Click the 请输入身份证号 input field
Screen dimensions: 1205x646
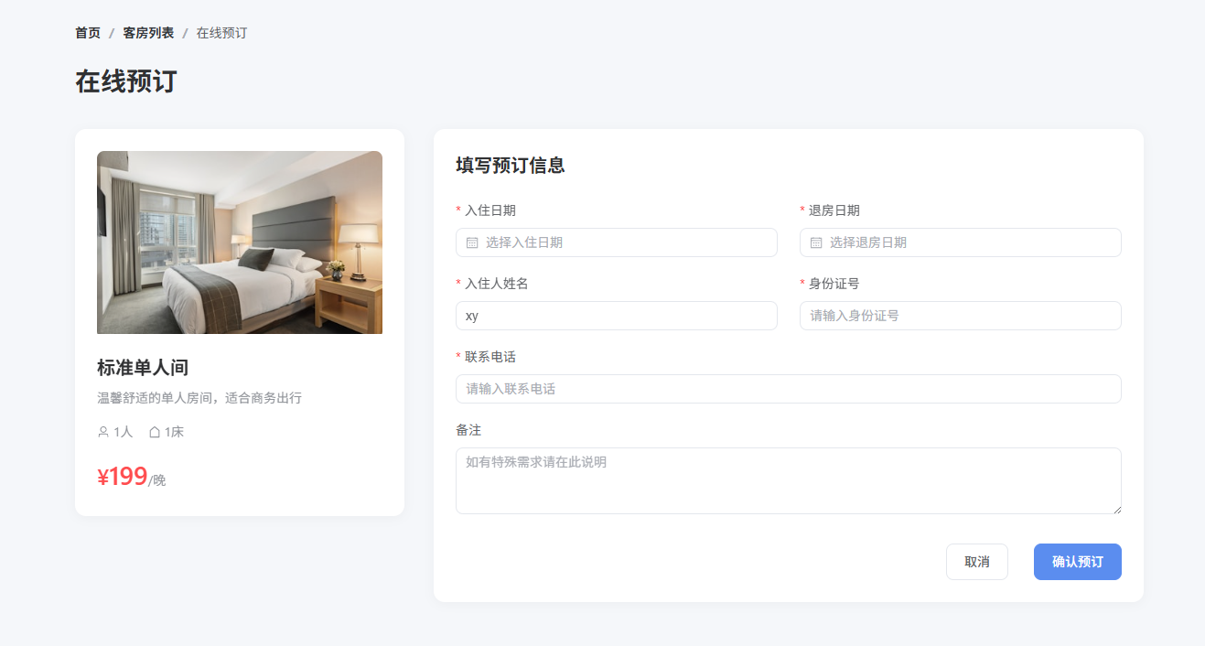pyautogui.click(x=961, y=316)
